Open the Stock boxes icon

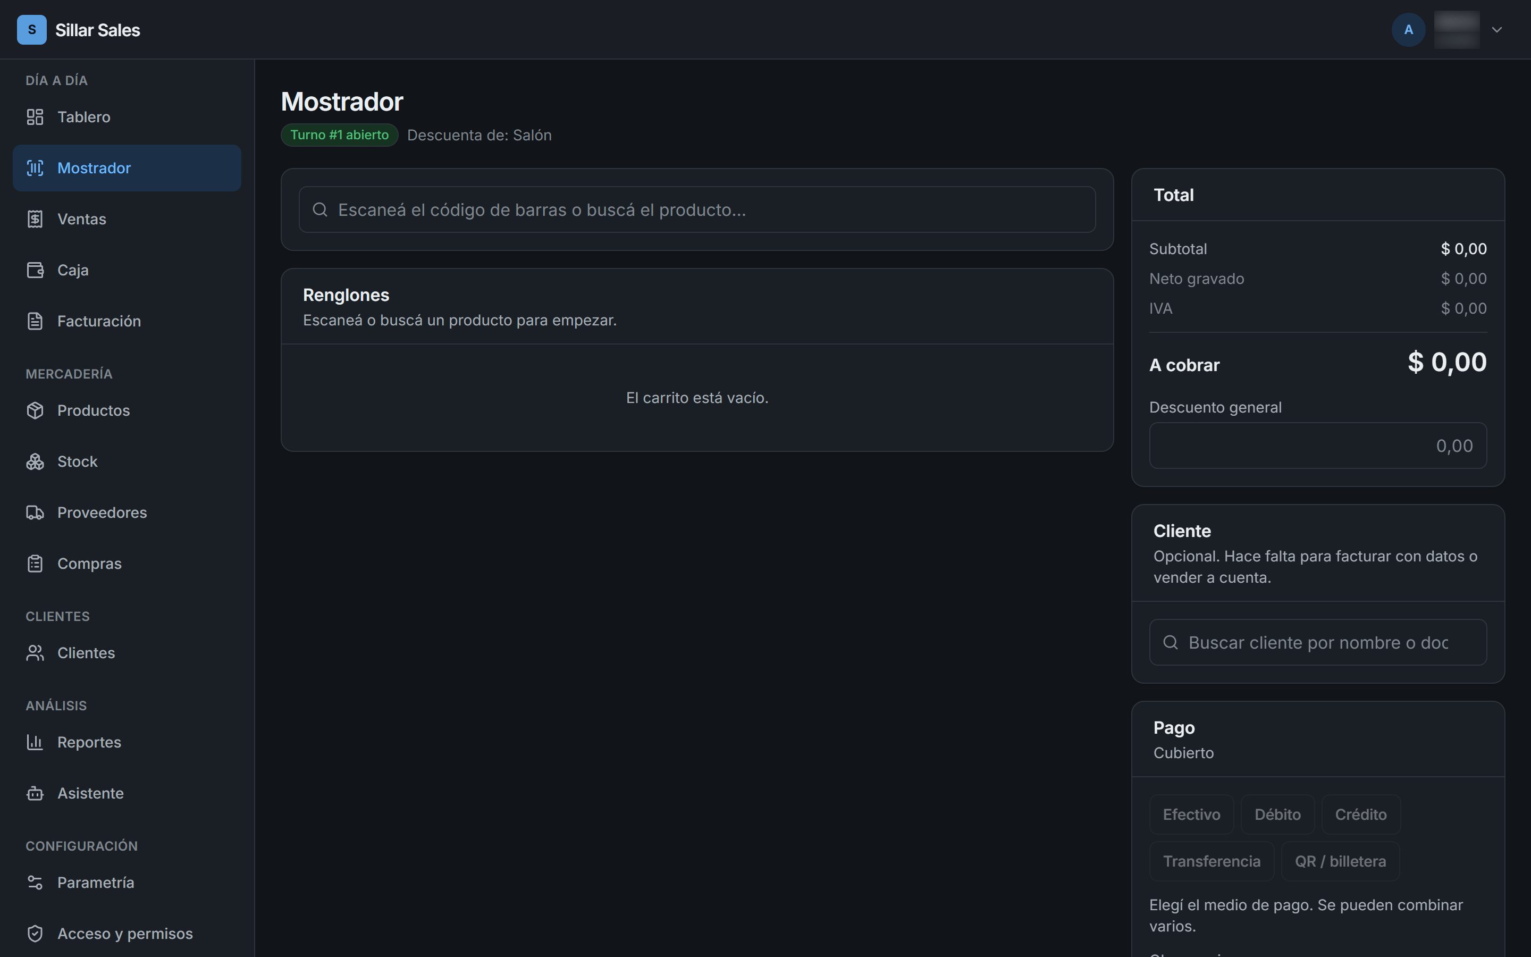point(35,461)
